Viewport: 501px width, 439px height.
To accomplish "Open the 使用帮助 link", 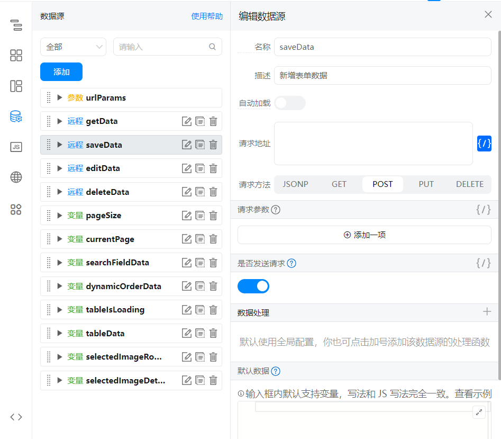I will 207,16.
